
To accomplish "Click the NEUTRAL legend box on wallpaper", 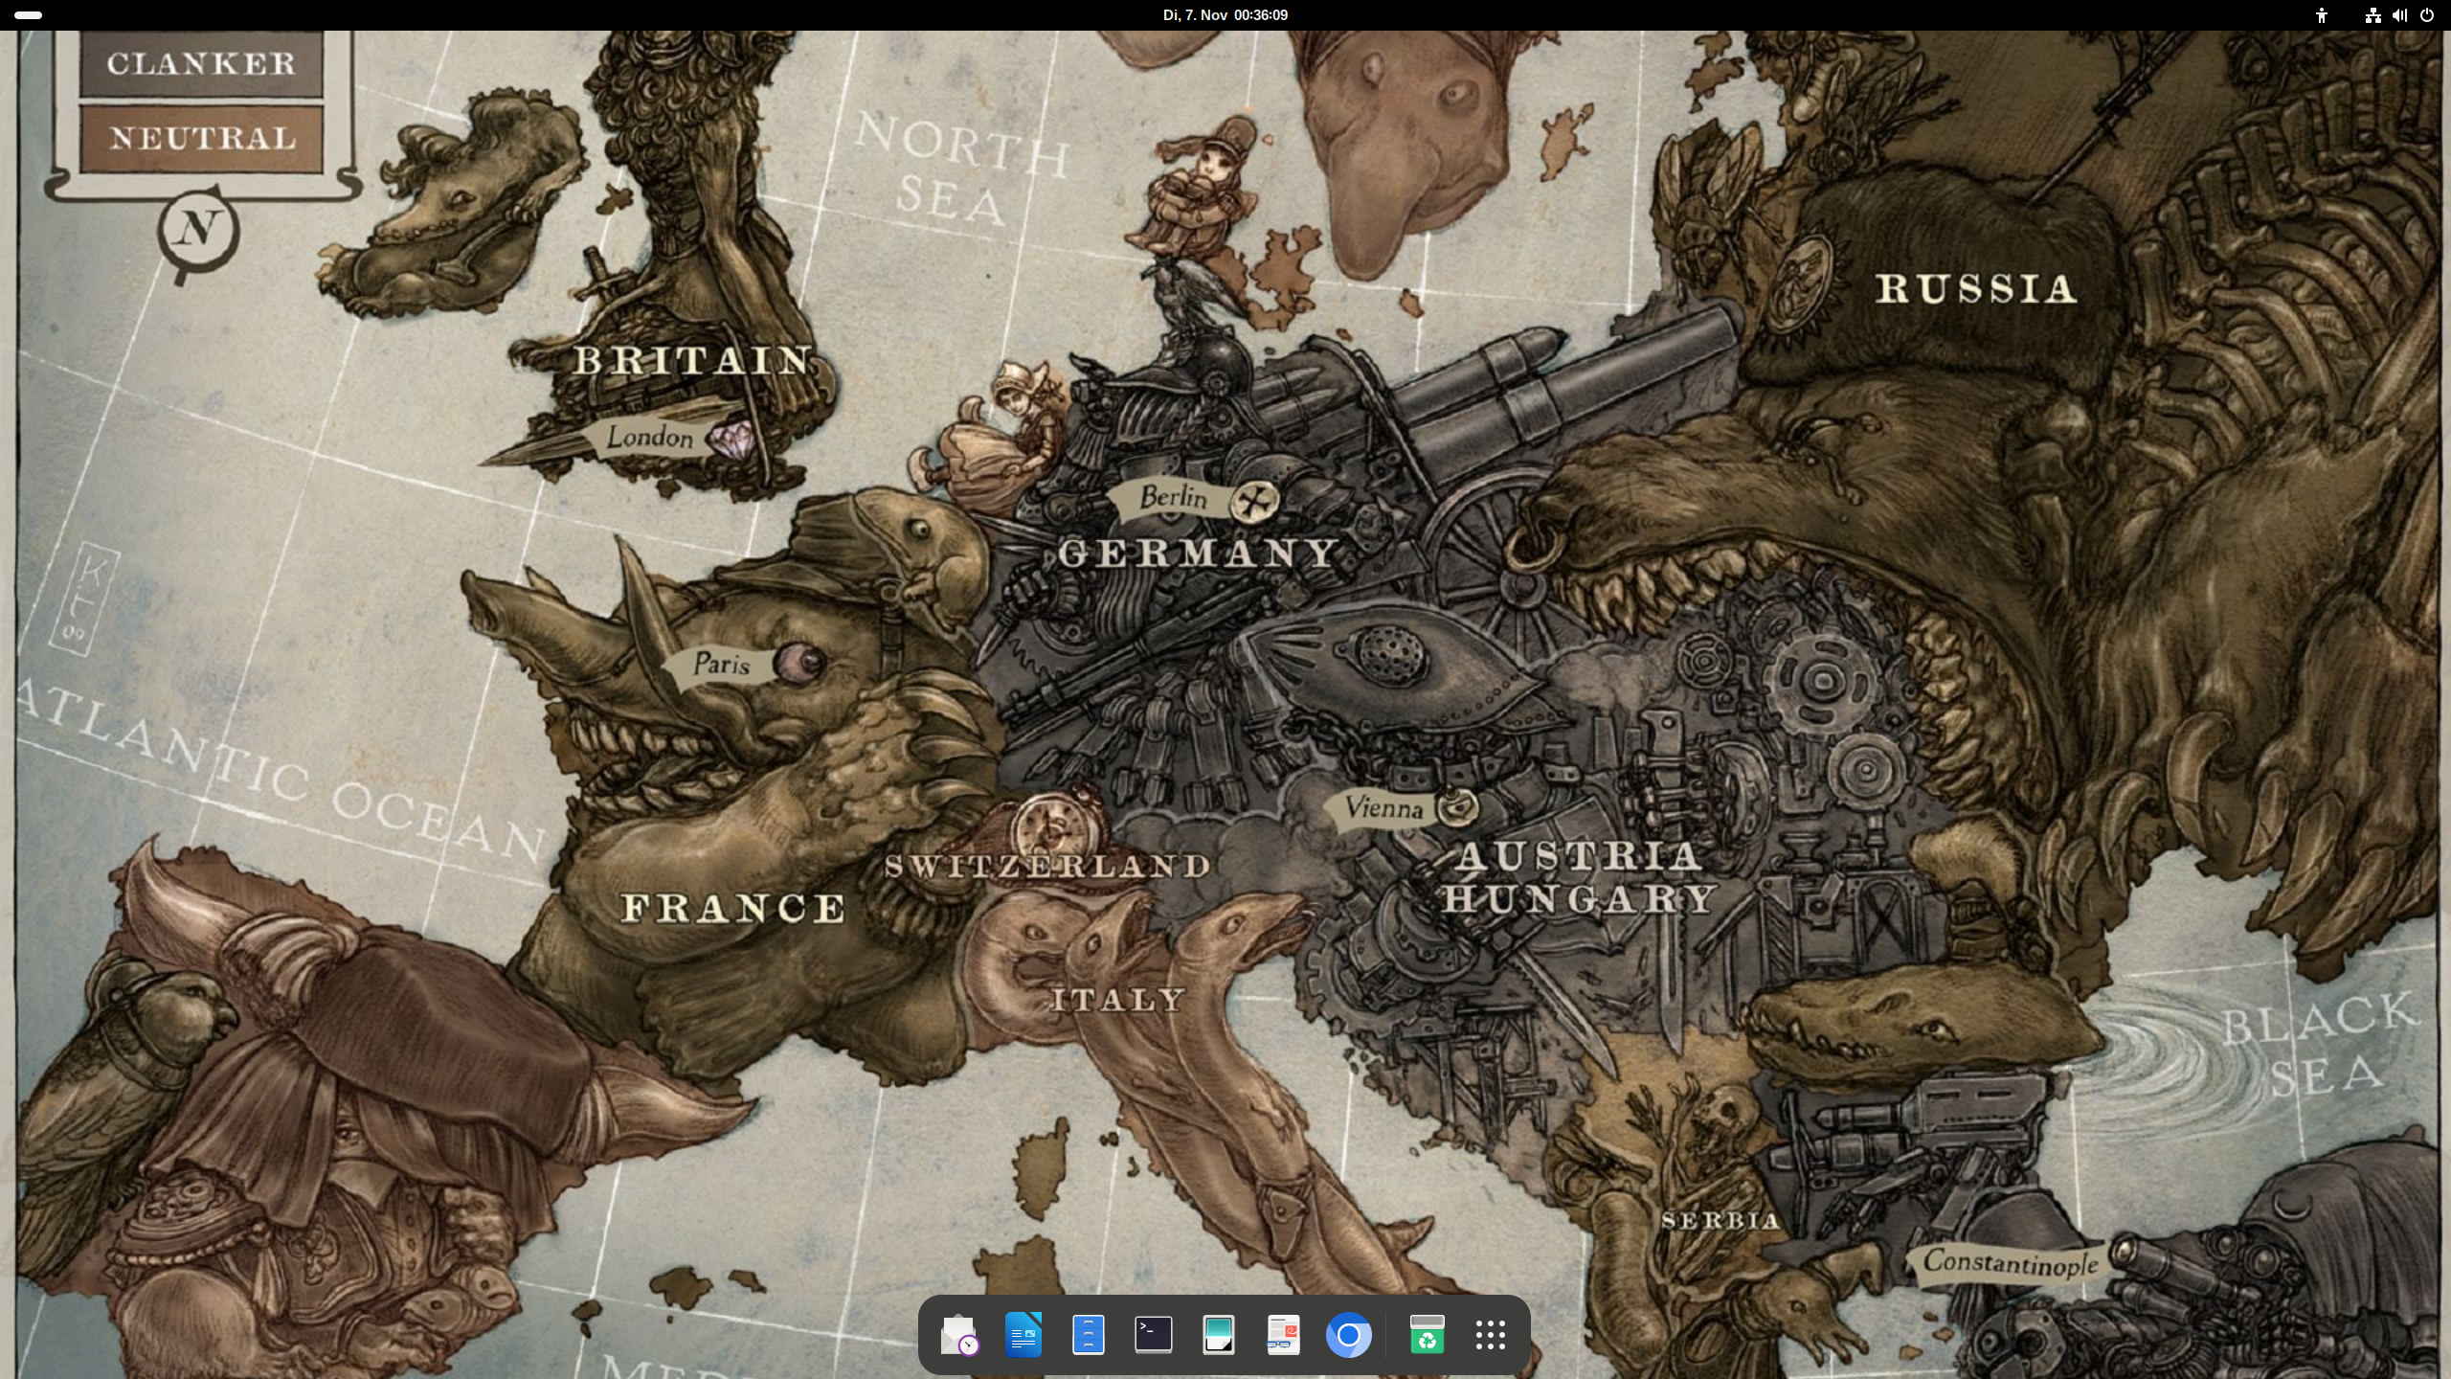I will tap(202, 139).
